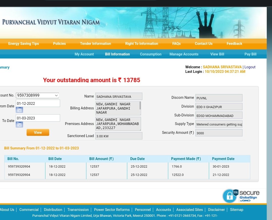Switch to Bill Information tab
The width and height of the screenshot is (272, 220).
[117, 54]
